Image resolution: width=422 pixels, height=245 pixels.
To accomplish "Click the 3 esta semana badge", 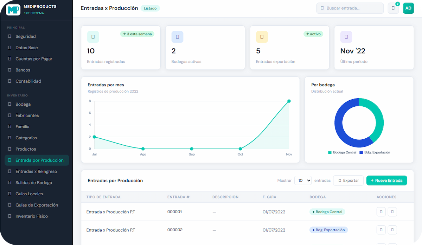I will [137, 34].
